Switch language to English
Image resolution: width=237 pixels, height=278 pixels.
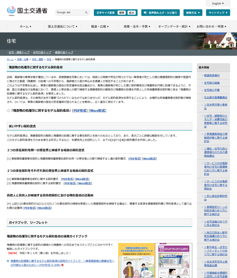tap(218, 3)
